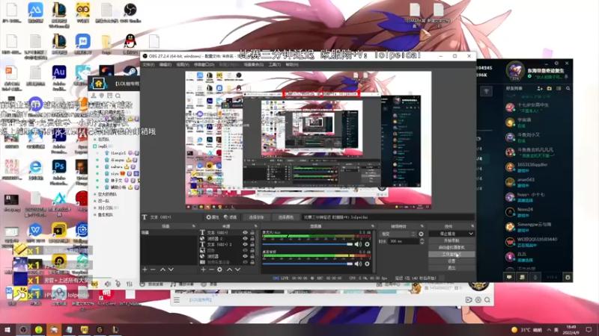Add a new source with the plus icon
This screenshot has height=336, width=599.
203,270
